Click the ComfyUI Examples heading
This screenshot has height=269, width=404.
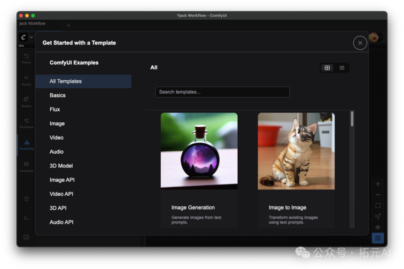(x=74, y=63)
